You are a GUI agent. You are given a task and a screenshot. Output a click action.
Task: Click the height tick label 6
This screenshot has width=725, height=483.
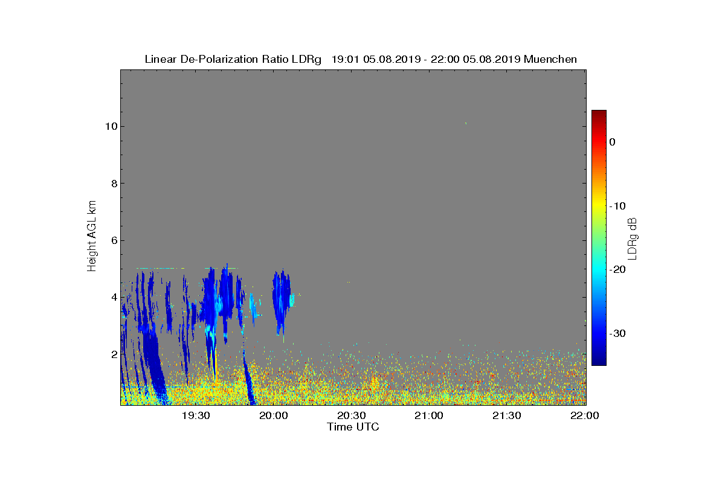pyautogui.click(x=113, y=240)
